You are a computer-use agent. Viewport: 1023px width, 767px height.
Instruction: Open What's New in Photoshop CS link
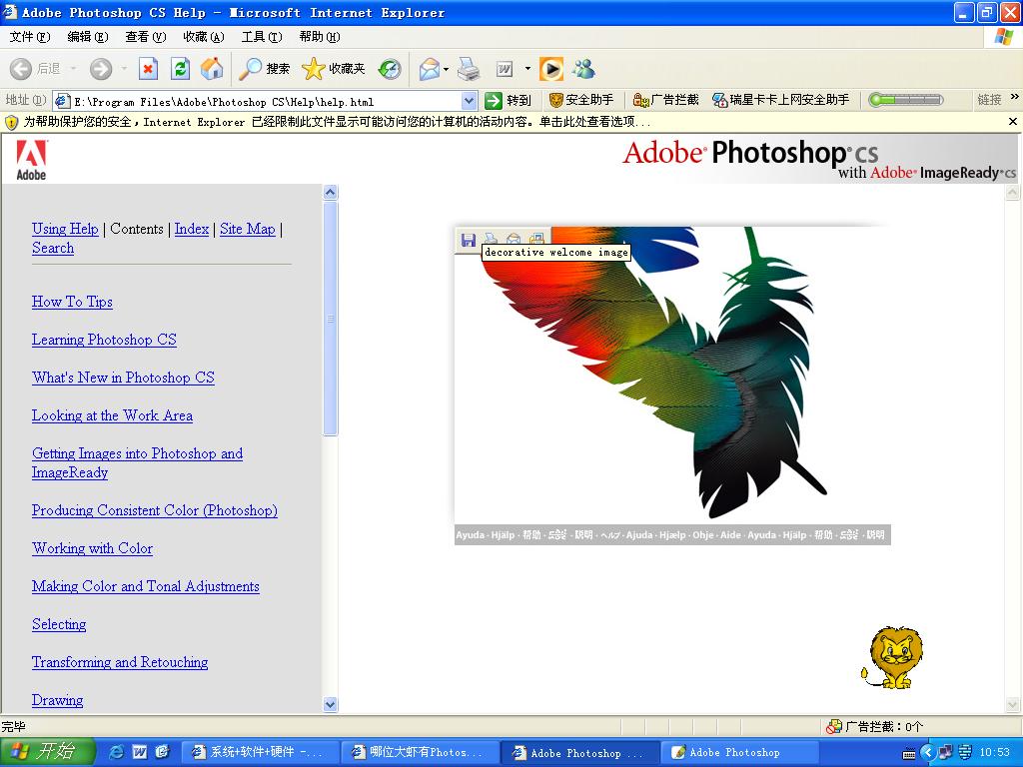click(123, 378)
